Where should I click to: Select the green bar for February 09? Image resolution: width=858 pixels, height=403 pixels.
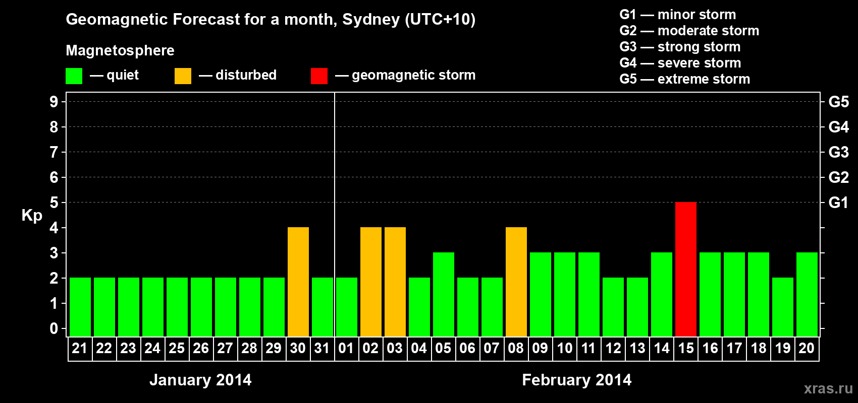pyautogui.click(x=541, y=295)
